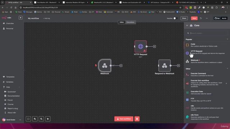Viewport: 230px width, 129px height.
Task: Collapse the Other section
Action: click(x=227, y=68)
